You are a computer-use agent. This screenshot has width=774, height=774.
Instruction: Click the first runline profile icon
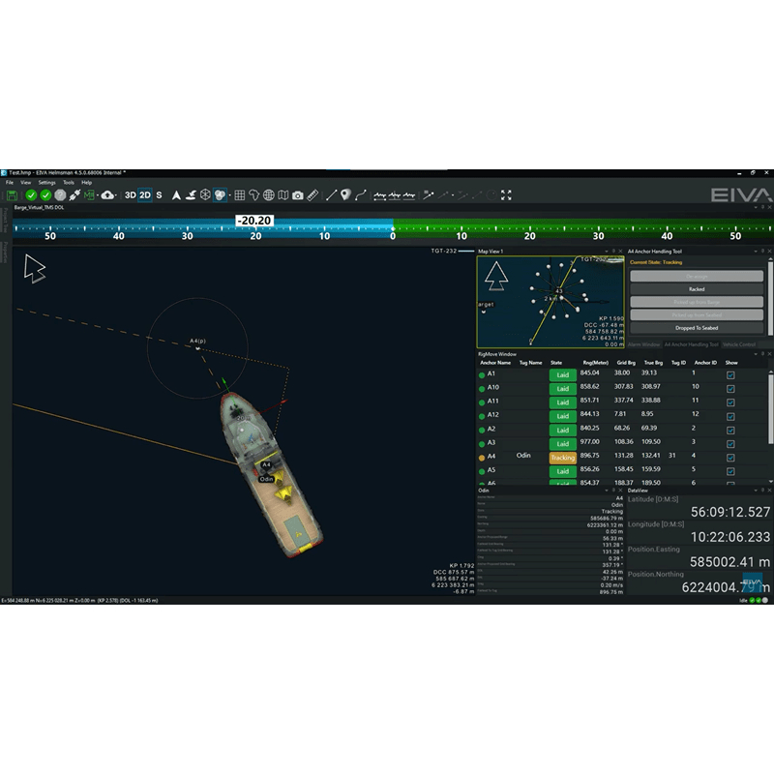coord(379,196)
